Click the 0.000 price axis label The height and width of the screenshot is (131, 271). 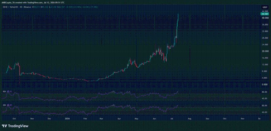point(264,85)
